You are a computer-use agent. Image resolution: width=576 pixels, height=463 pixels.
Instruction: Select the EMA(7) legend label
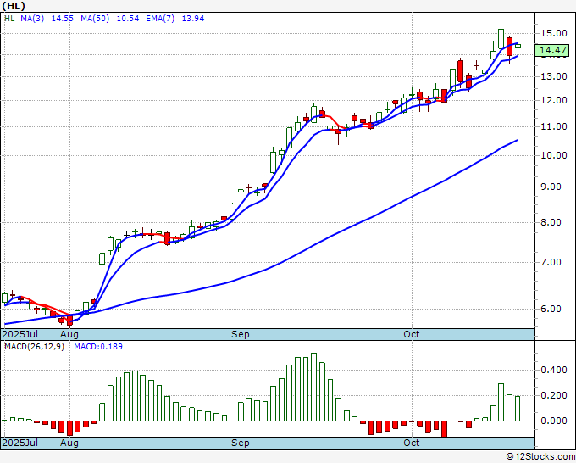160,19
